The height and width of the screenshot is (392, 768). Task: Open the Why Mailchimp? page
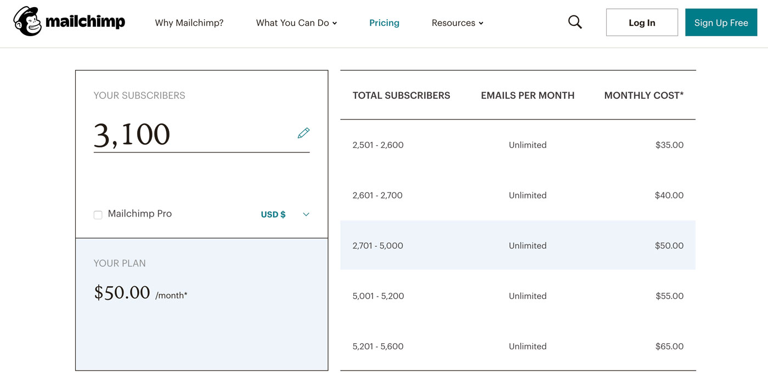tap(189, 23)
